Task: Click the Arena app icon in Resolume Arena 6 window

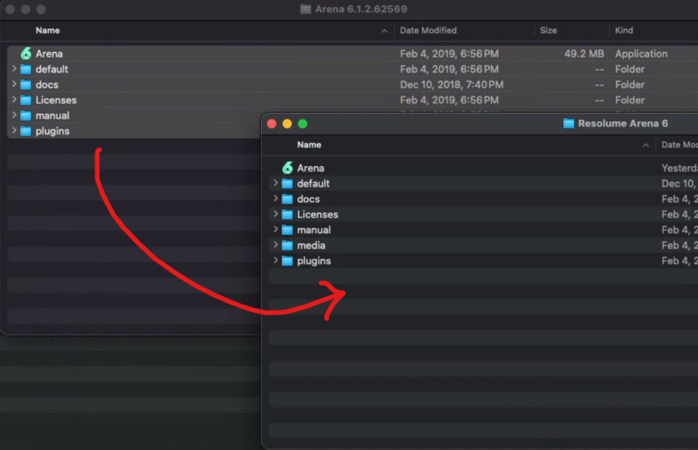Action: pyautogui.click(x=288, y=168)
